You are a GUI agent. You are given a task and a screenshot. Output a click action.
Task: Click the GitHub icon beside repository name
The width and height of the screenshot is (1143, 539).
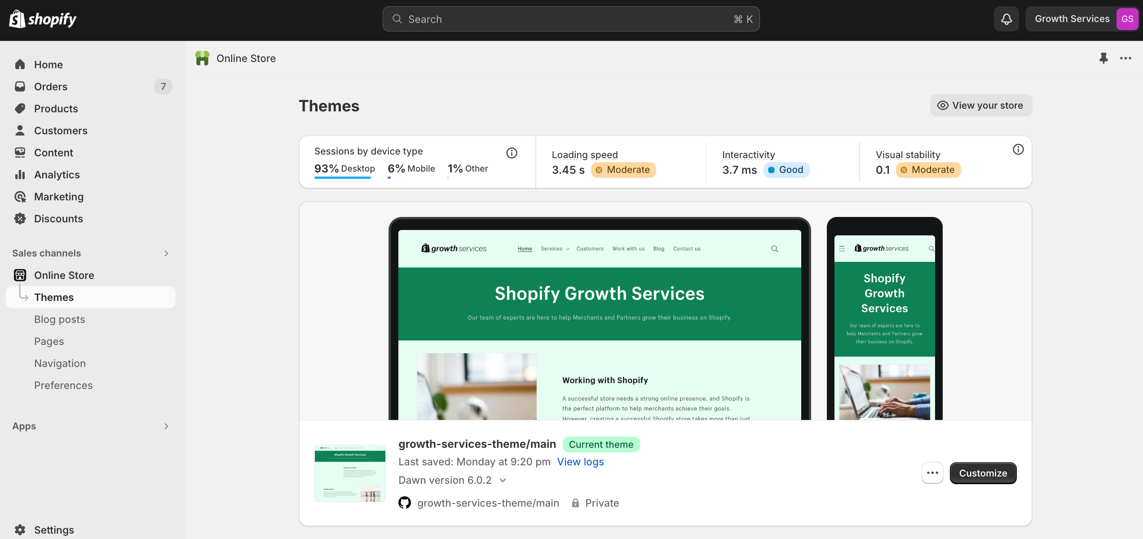(405, 503)
